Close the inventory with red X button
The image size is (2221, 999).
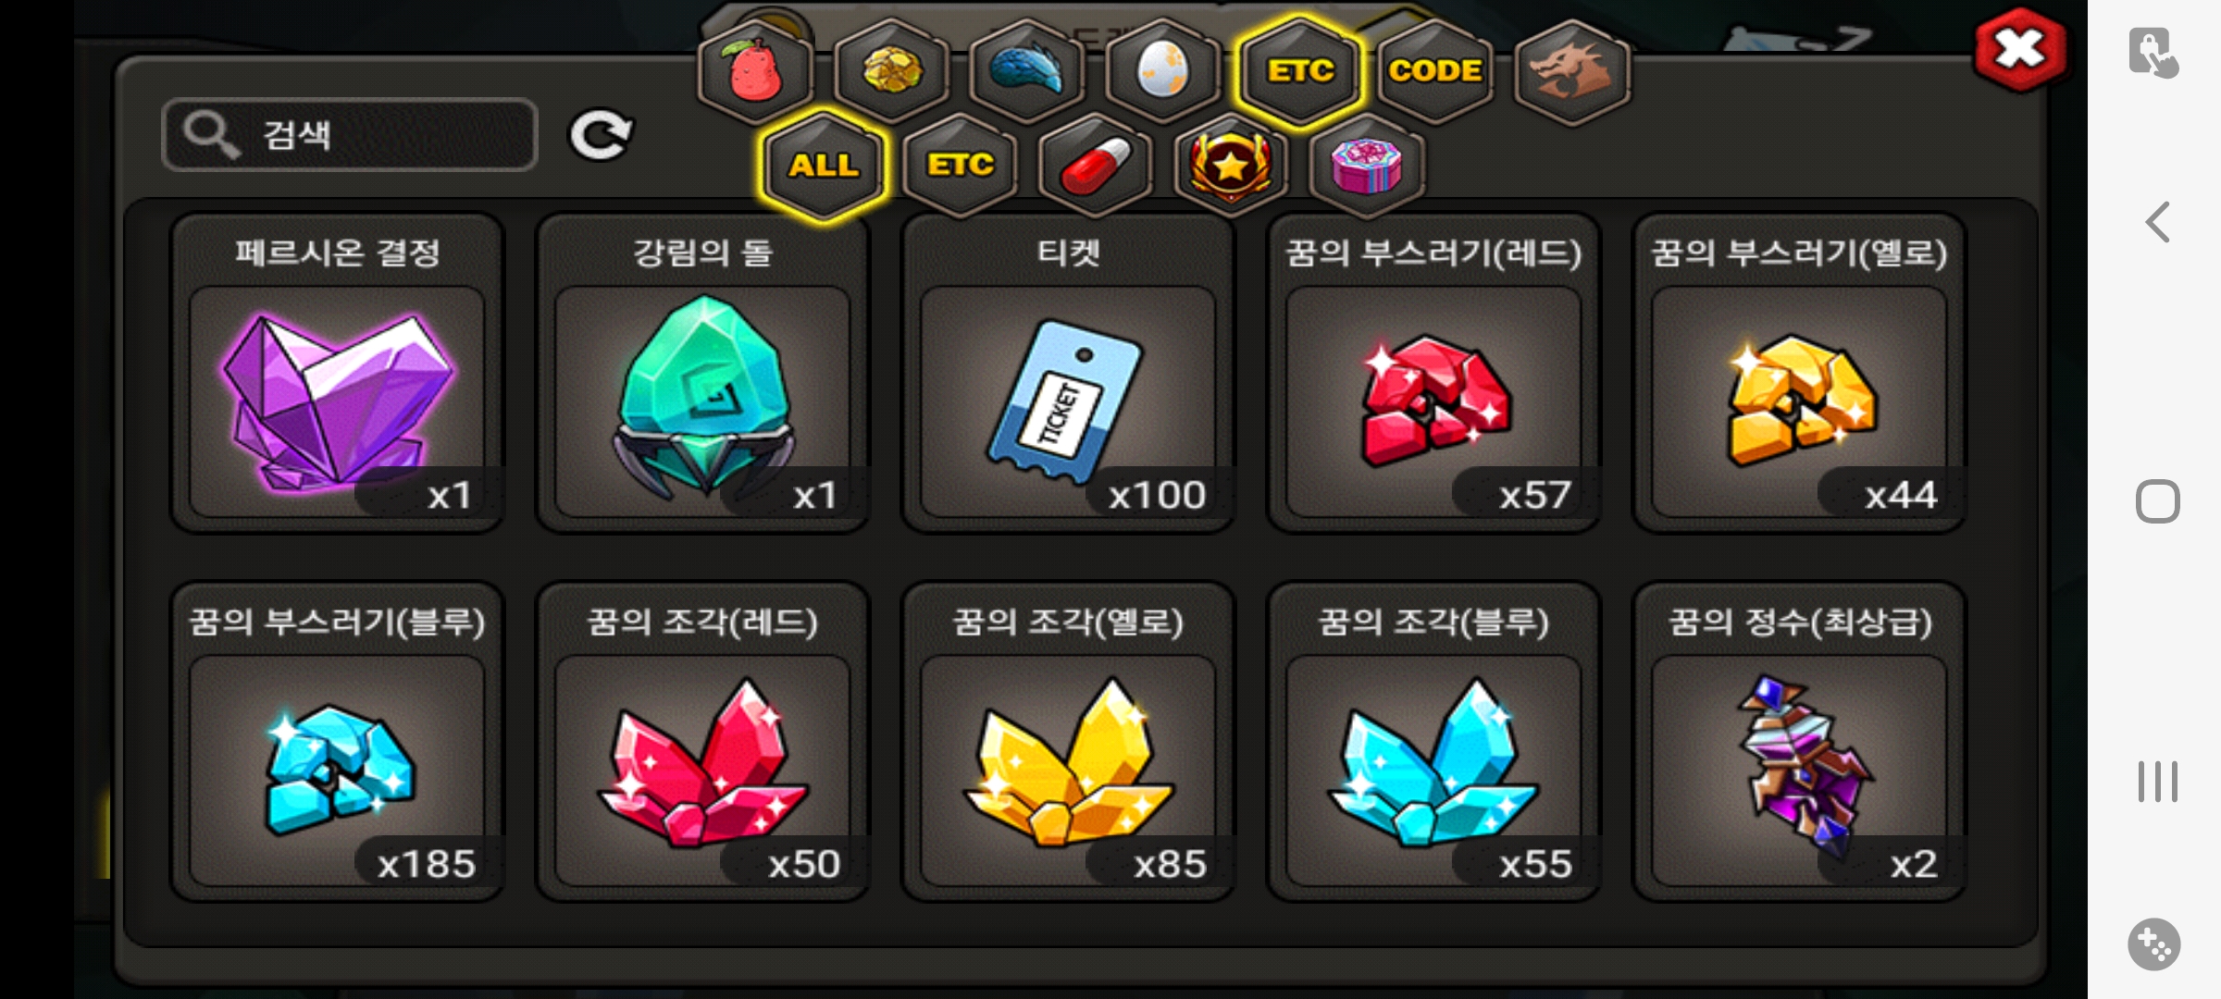[2020, 49]
